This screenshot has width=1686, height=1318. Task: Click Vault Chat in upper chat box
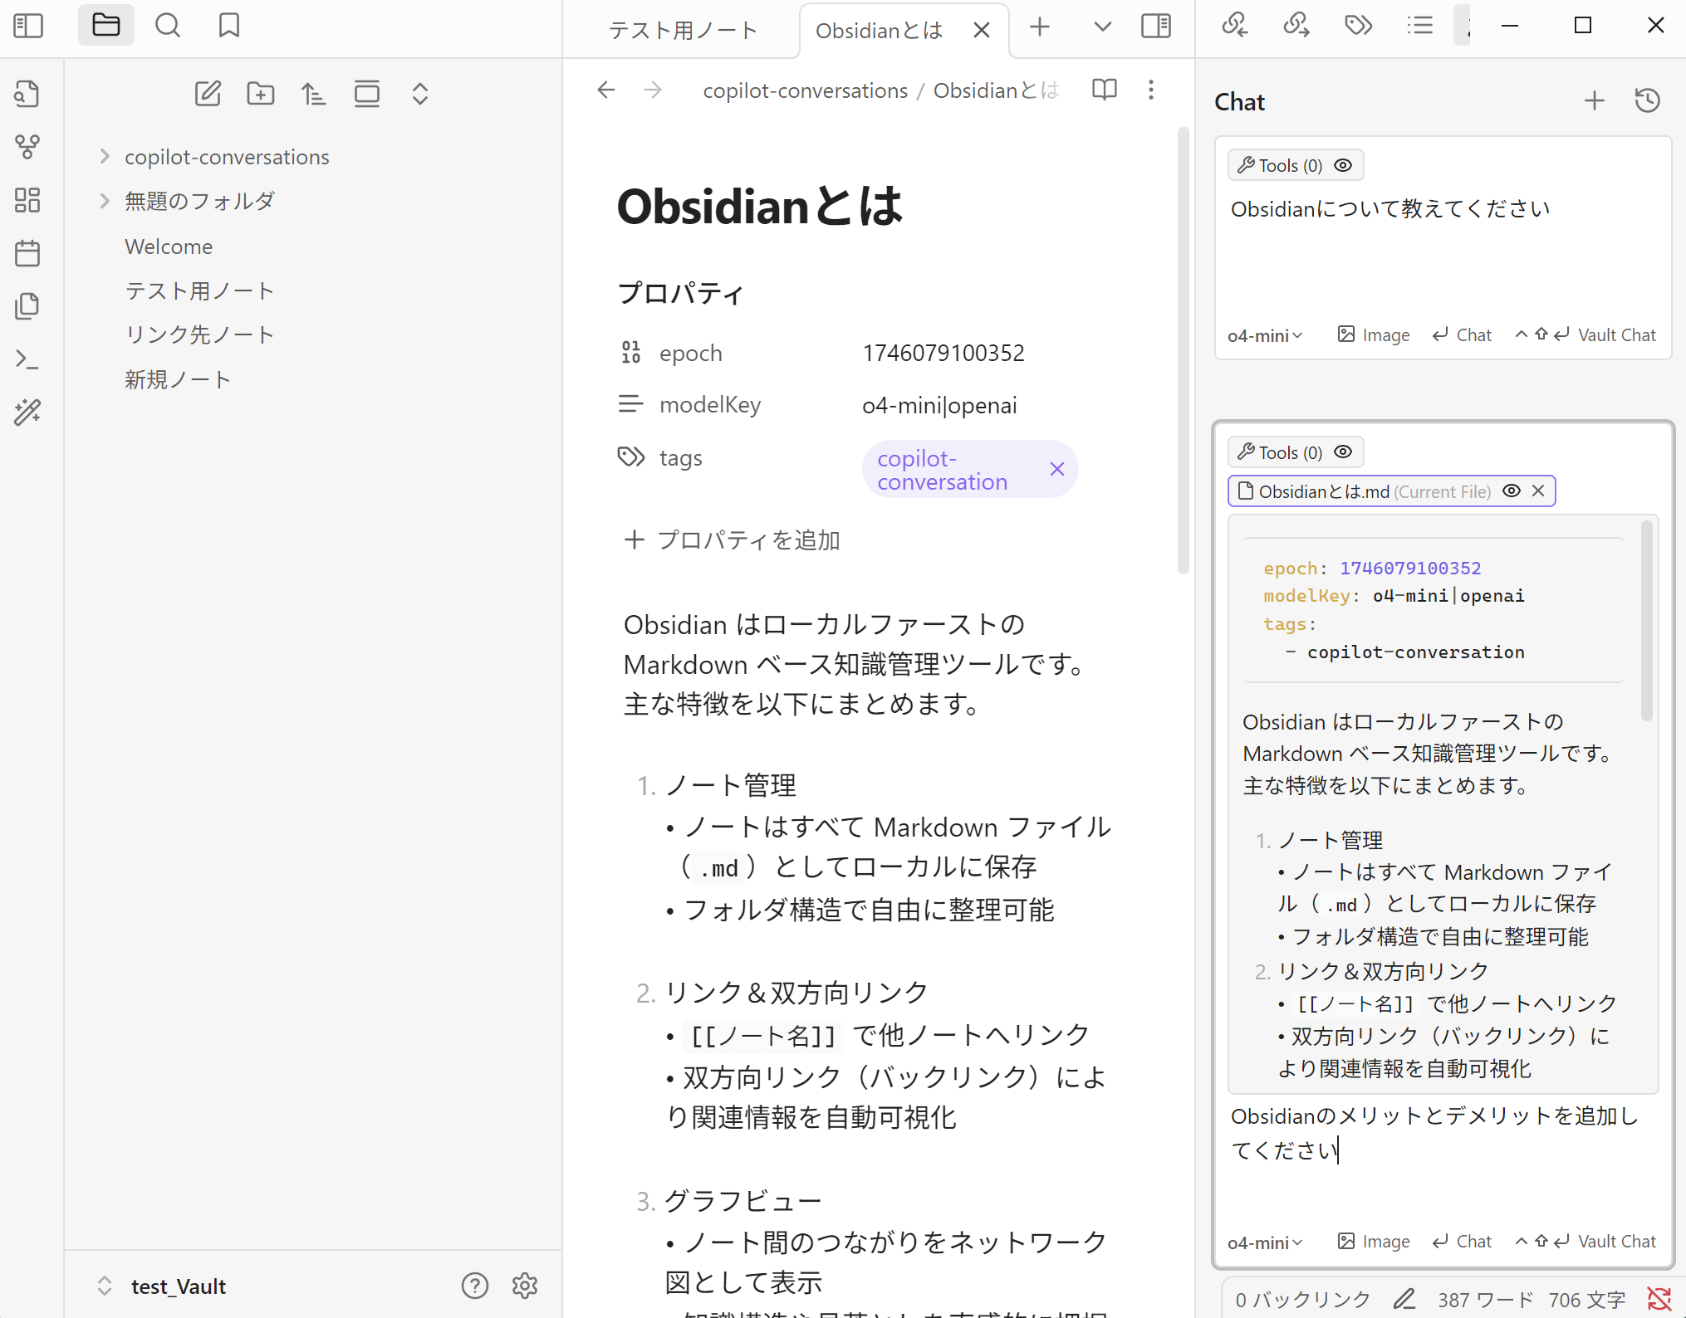(1586, 334)
